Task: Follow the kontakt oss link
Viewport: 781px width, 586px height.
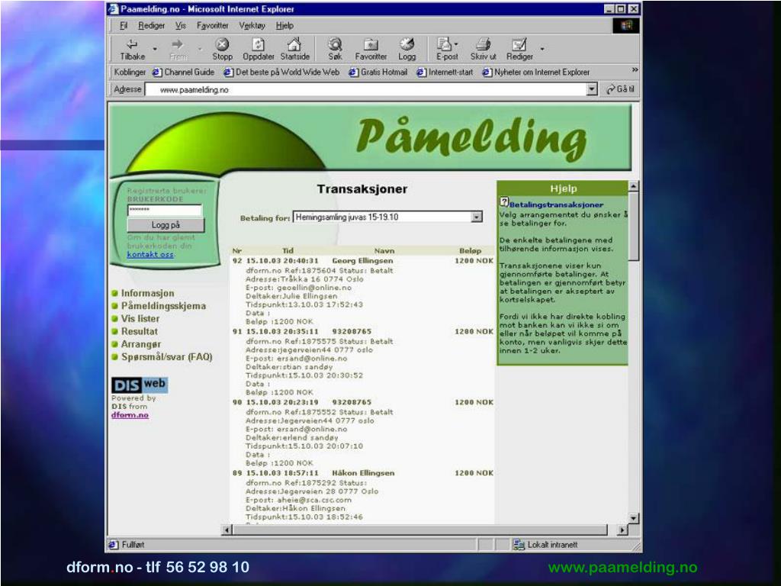Action: 150,254
